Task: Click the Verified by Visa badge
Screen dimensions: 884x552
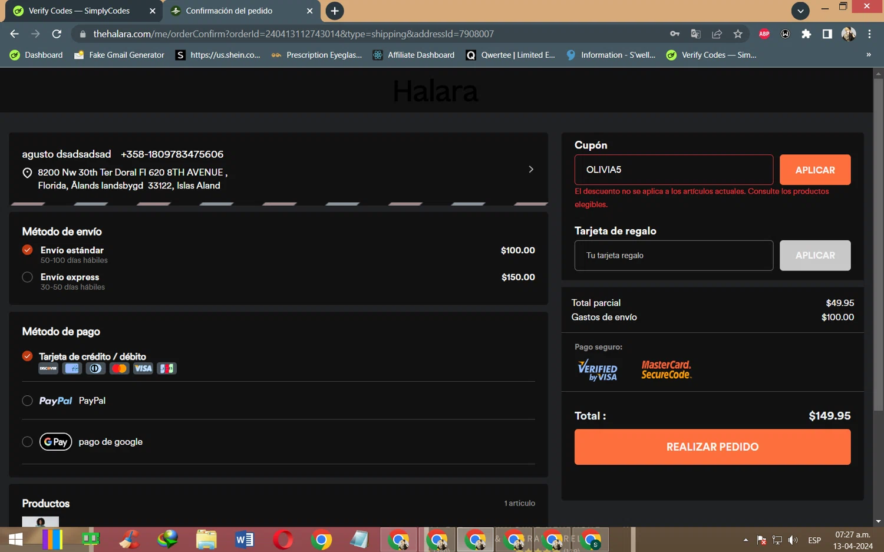Action: (598, 370)
